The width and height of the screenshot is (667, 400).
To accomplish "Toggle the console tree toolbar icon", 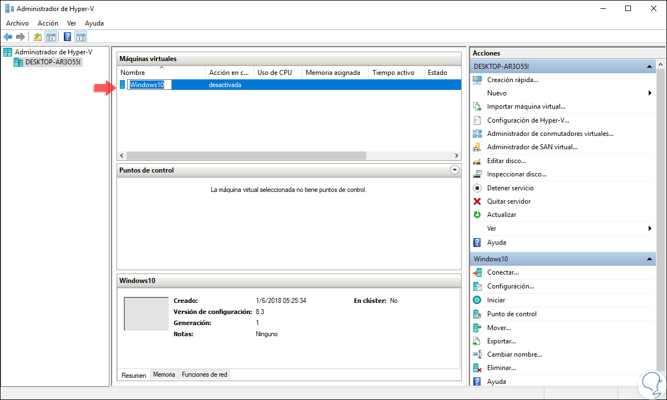I will (x=50, y=37).
